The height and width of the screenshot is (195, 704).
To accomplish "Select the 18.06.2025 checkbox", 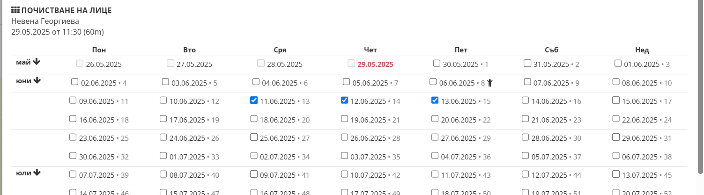I will pos(253,118).
